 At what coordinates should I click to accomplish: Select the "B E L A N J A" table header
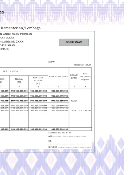coord(11,71)
